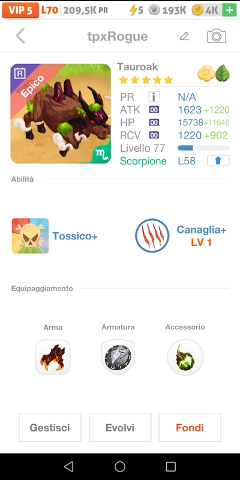The width and height of the screenshot is (240, 480).
Task: Click the Evolvi button
Action: click(x=120, y=427)
